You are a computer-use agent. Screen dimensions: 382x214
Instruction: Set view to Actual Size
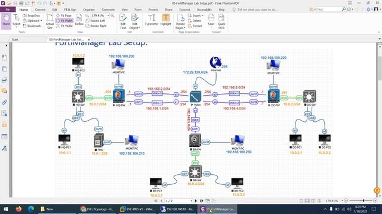click(x=50, y=21)
